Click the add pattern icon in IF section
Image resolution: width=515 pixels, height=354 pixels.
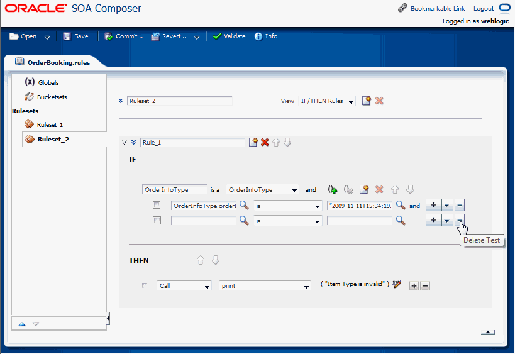point(364,189)
